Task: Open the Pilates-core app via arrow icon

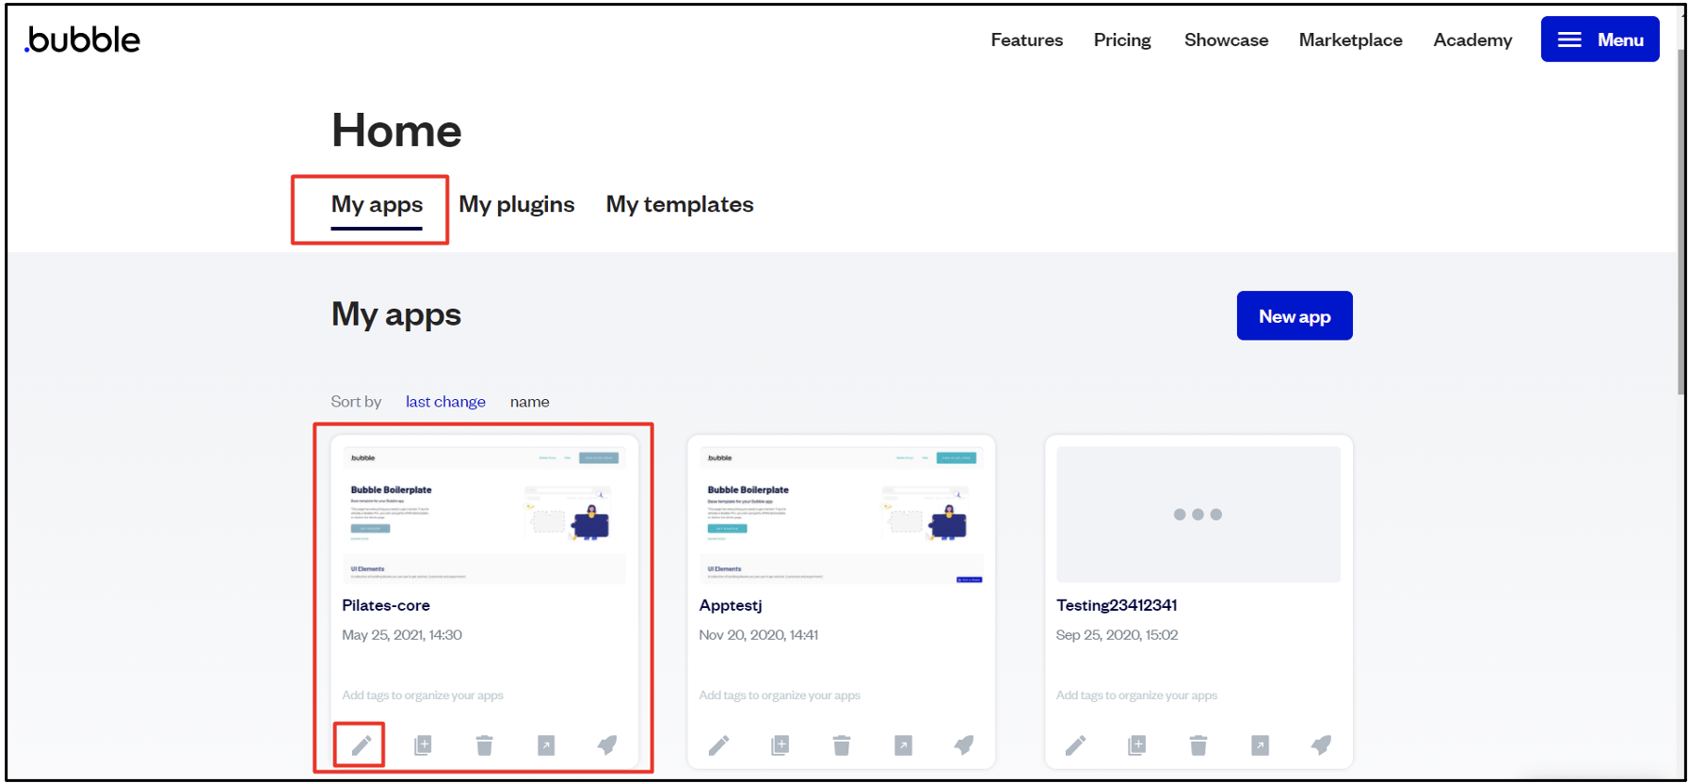Action: pyautogui.click(x=546, y=745)
